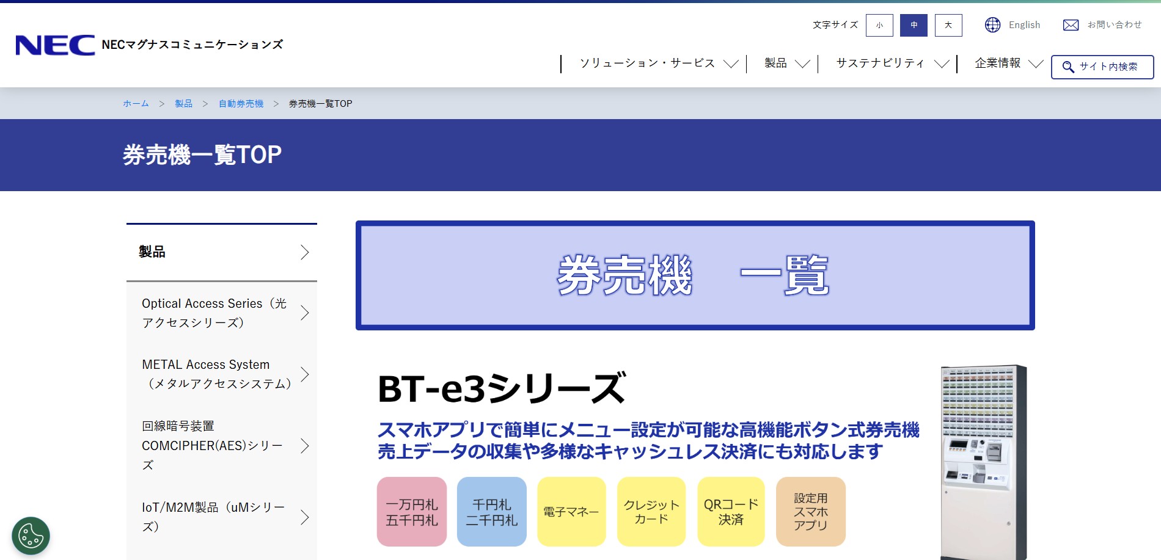This screenshot has height=560, width=1161.
Task: Click the pink 一万円札 五千円札 badge
Action: [x=412, y=512]
